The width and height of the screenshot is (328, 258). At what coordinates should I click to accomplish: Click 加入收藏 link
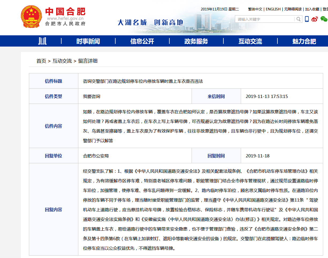(x=312, y=9)
